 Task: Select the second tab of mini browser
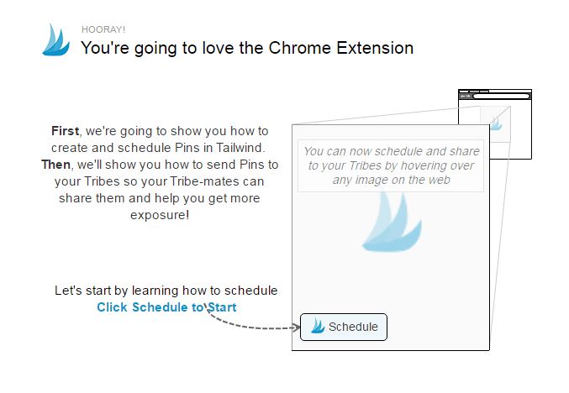click(x=474, y=92)
